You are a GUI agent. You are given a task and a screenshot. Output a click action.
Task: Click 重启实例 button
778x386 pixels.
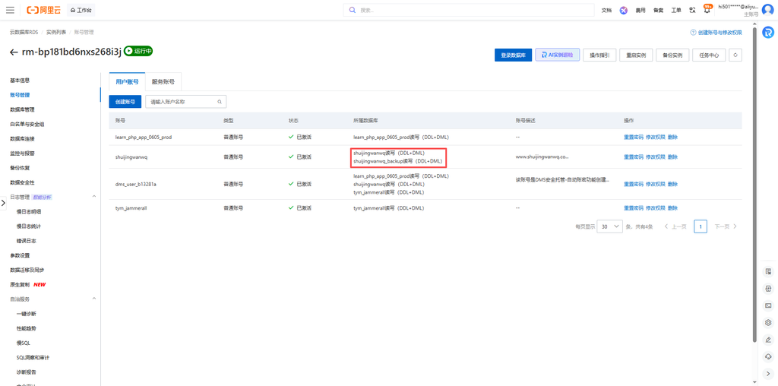click(x=636, y=55)
